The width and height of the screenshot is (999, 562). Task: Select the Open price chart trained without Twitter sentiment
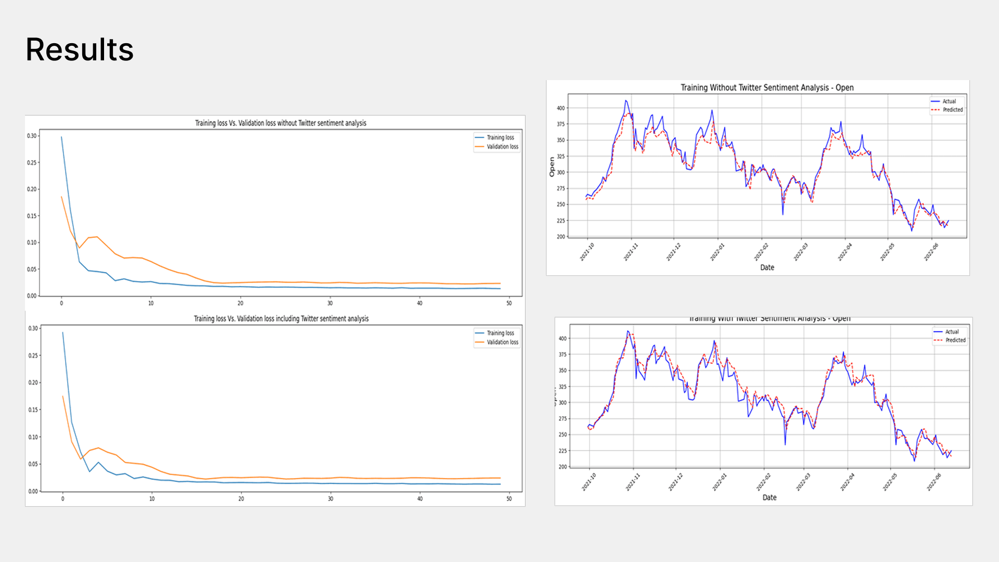[758, 177]
